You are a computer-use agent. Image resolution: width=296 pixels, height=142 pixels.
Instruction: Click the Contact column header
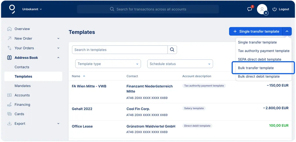click(x=132, y=76)
